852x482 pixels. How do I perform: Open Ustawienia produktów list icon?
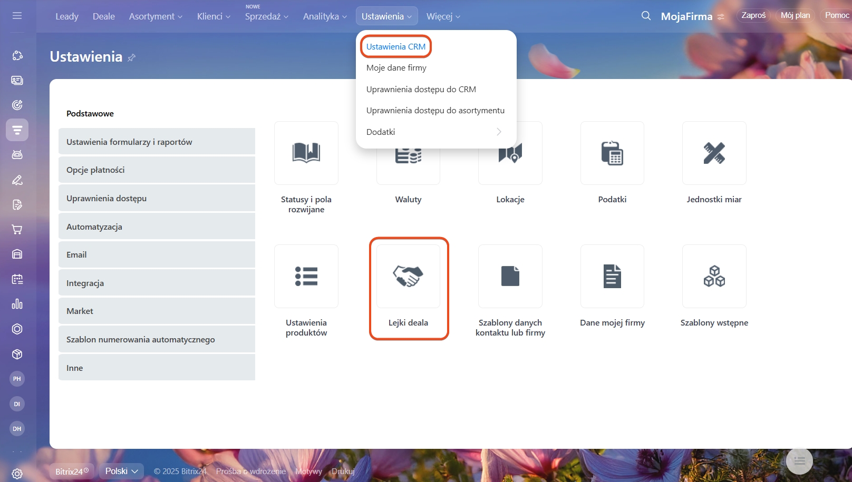click(306, 276)
